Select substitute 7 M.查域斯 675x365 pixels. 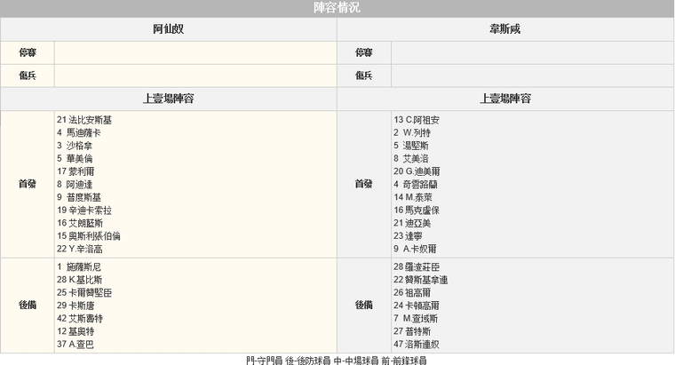[416, 319]
